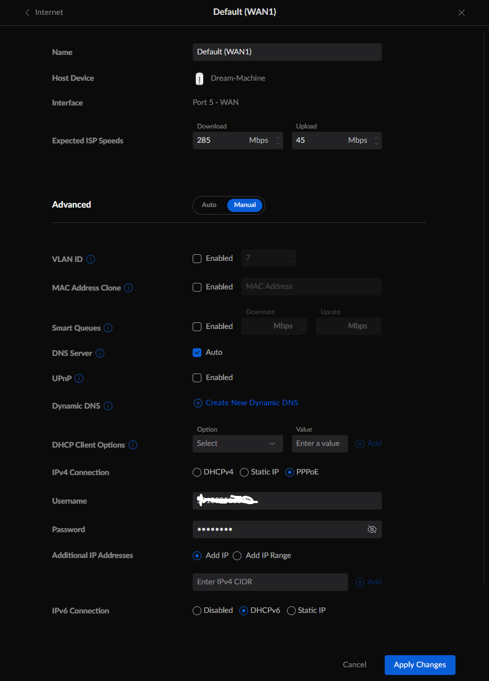Set IPv6 connection to Disabled

click(x=197, y=611)
